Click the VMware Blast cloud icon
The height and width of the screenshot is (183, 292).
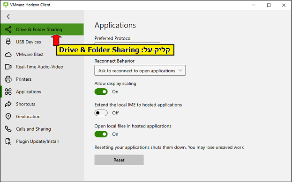[x=8, y=55]
